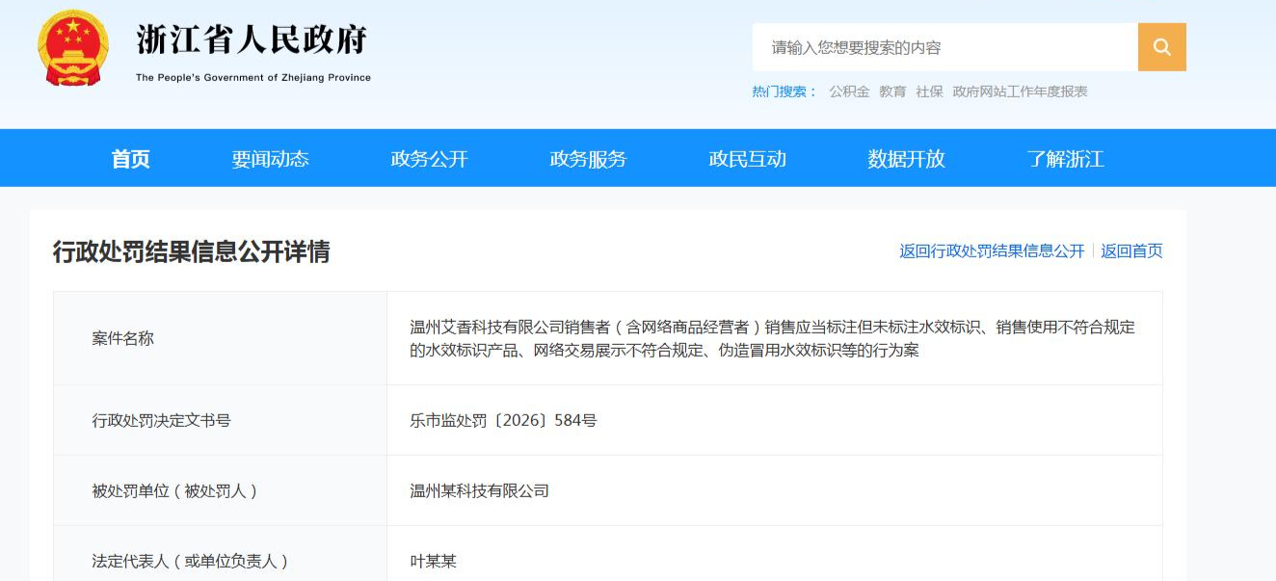Open the 政民互动 navigation tab
The width and height of the screenshot is (1276, 581).
pos(748,159)
